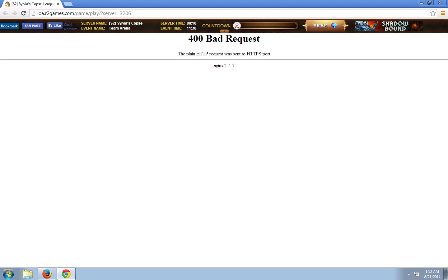Click the Carol Martinez profile link
The width and height of the screenshot is (448, 280).
(x=70, y=26)
